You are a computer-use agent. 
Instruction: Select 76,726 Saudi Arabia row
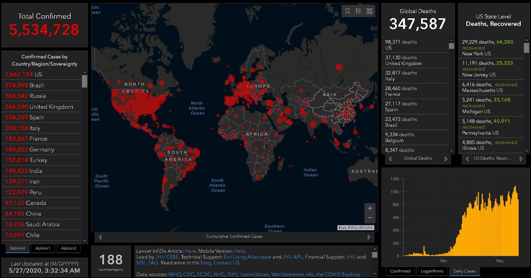(x=42, y=224)
